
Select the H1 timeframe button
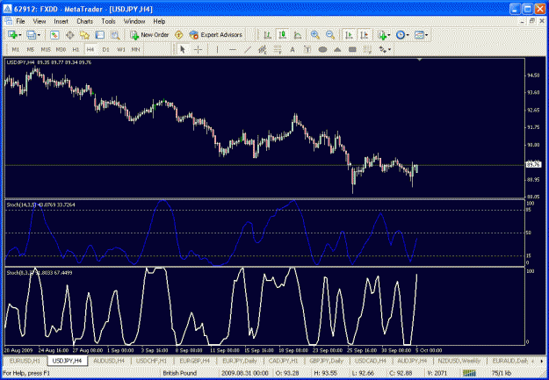tap(76, 50)
